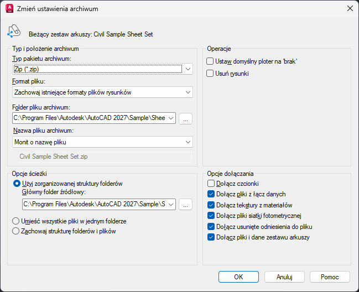Expand the archive folder path dropdown
Image resolution: width=359 pixels, height=292 pixels.
171,118
